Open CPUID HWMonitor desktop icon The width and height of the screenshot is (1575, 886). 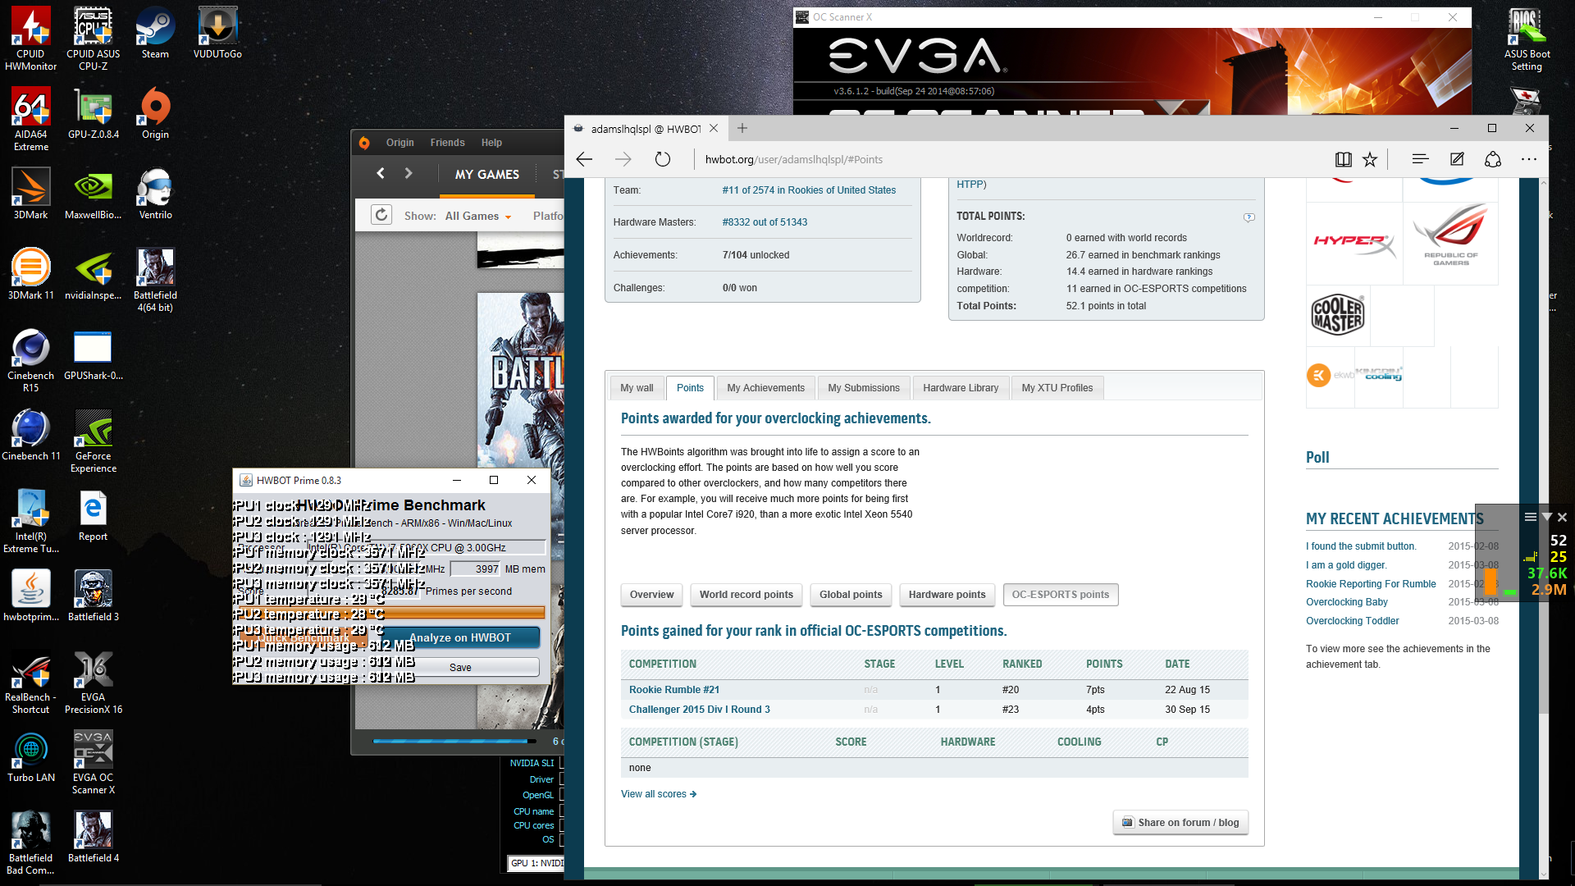coord(31,39)
